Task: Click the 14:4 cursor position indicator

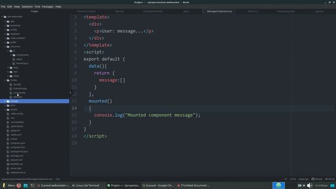Action: (x=58, y=179)
